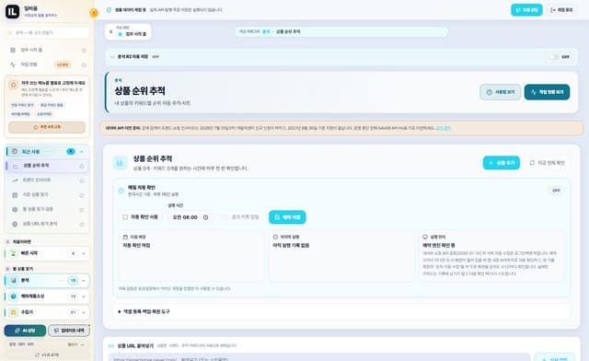Open 트렌드 인사이트 from recent list

pyautogui.click(x=37, y=180)
